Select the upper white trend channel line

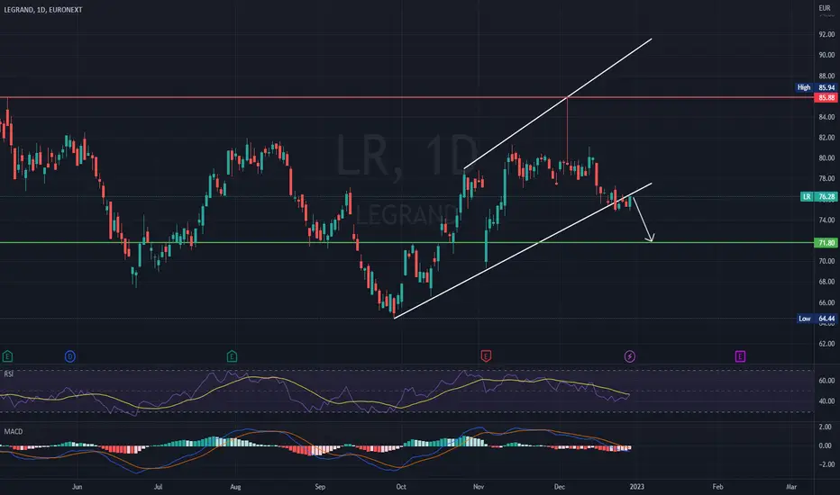[x=558, y=103]
